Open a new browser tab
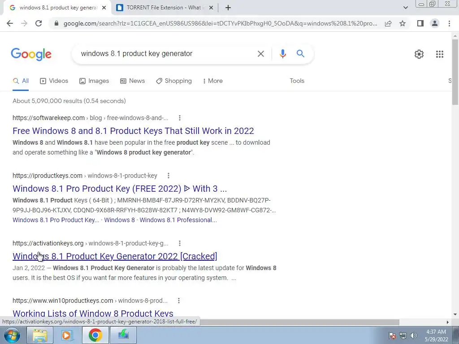This screenshot has height=344, width=459. point(228,8)
